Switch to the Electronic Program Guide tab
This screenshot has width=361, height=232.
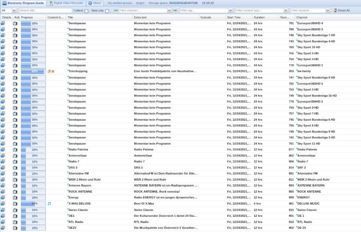click(x=23, y=3)
